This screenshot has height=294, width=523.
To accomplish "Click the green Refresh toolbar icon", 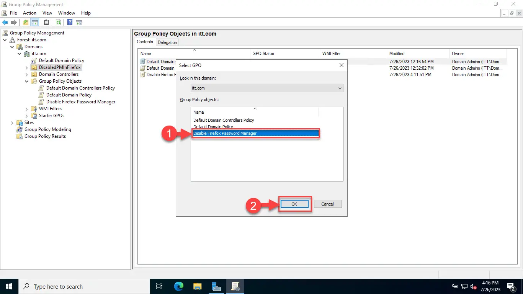I will click(58, 23).
